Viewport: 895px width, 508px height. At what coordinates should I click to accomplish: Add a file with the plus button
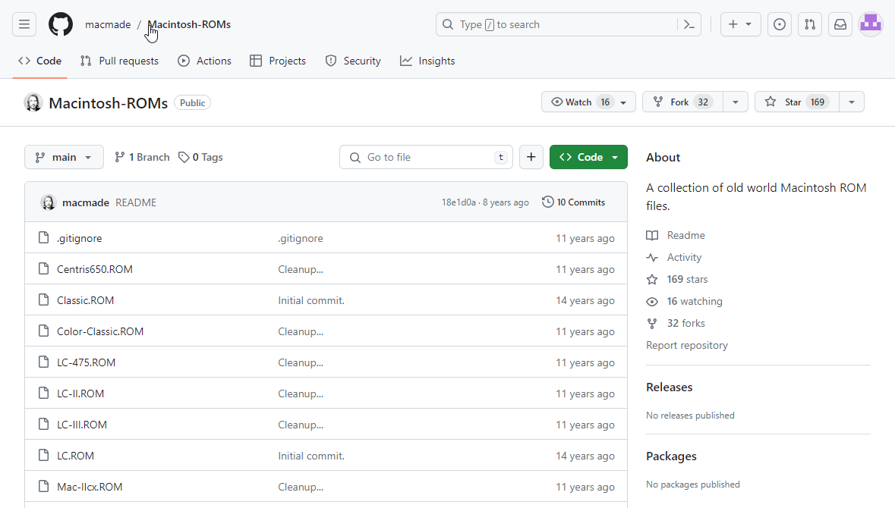point(531,158)
